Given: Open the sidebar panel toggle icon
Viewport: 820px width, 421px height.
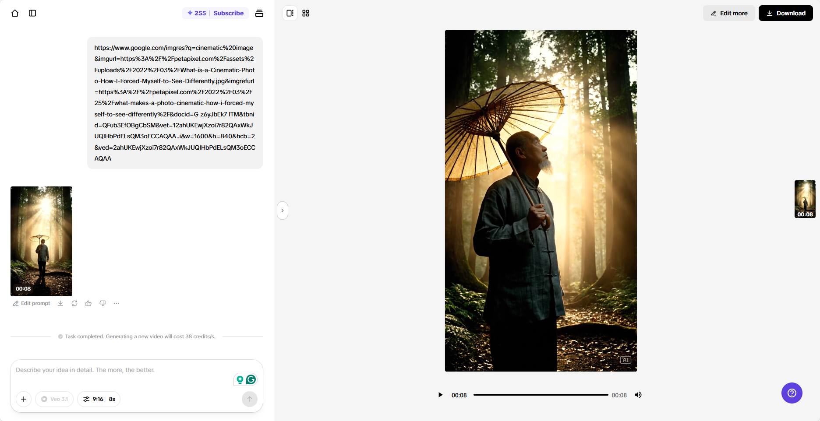Looking at the screenshot, I should (x=32, y=13).
